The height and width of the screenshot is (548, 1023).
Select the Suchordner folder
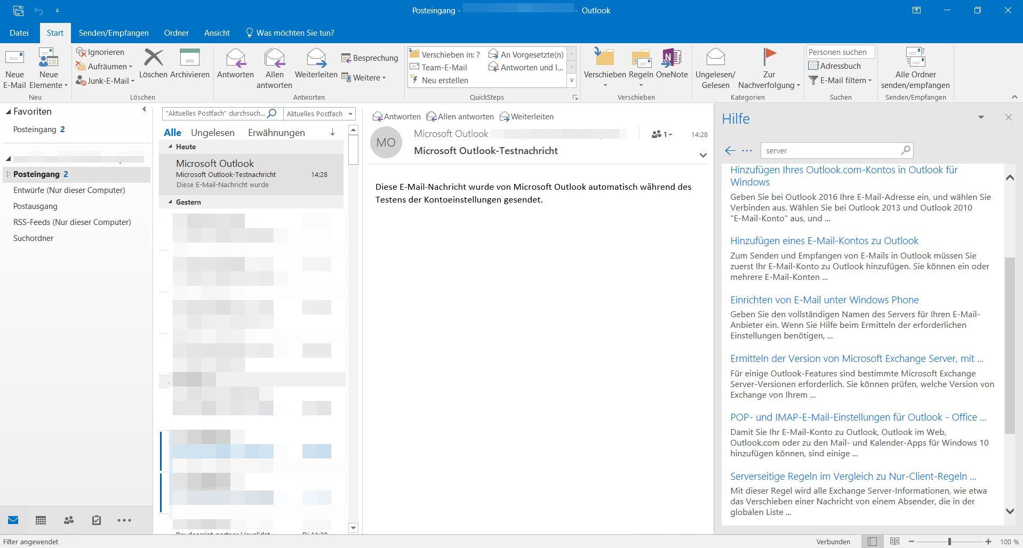coord(33,238)
